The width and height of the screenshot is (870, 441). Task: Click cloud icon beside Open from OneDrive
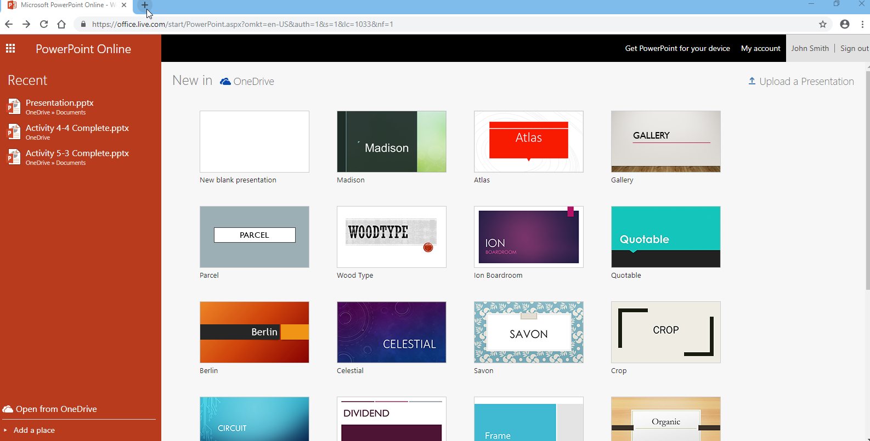[8, 409]
